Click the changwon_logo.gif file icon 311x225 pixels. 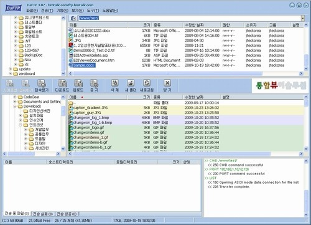(x=71, y=128)
